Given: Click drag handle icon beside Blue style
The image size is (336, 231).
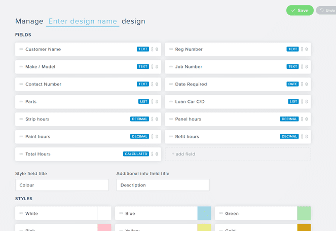Looking at the screenshot, I should [x=121, y=214].
